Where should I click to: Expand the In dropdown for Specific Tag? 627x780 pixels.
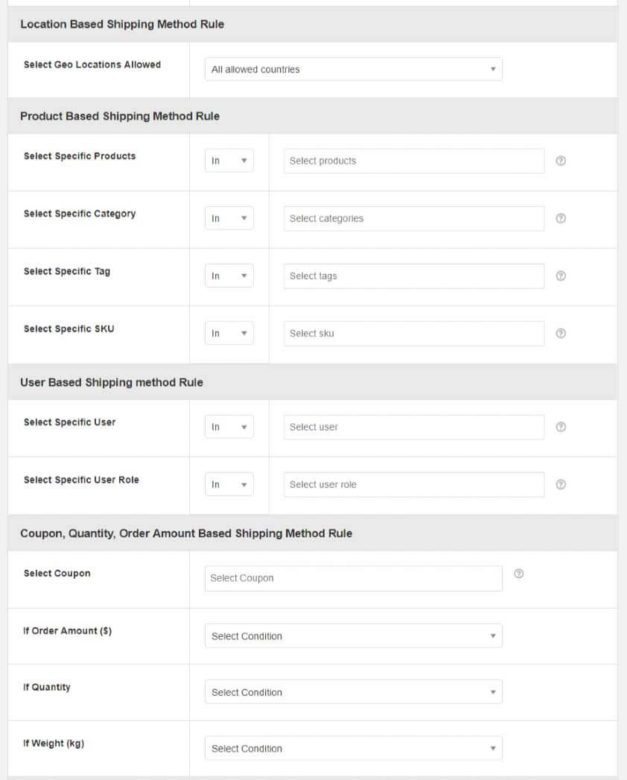click(229, 276)
